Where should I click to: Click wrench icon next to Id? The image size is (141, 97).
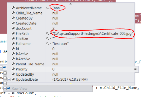point(13,49)
